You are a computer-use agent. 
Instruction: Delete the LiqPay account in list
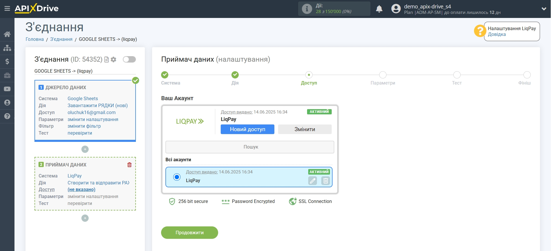(x=326, y=181)
